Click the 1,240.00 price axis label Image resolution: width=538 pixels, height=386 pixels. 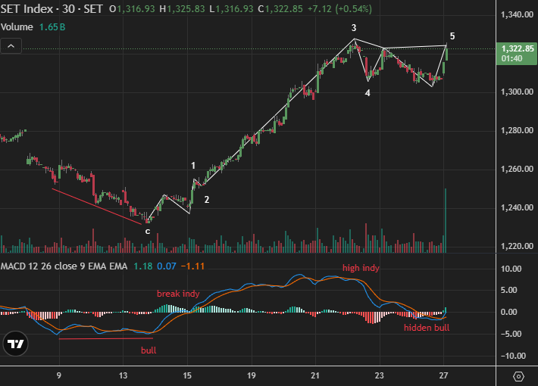pos(517,207)
